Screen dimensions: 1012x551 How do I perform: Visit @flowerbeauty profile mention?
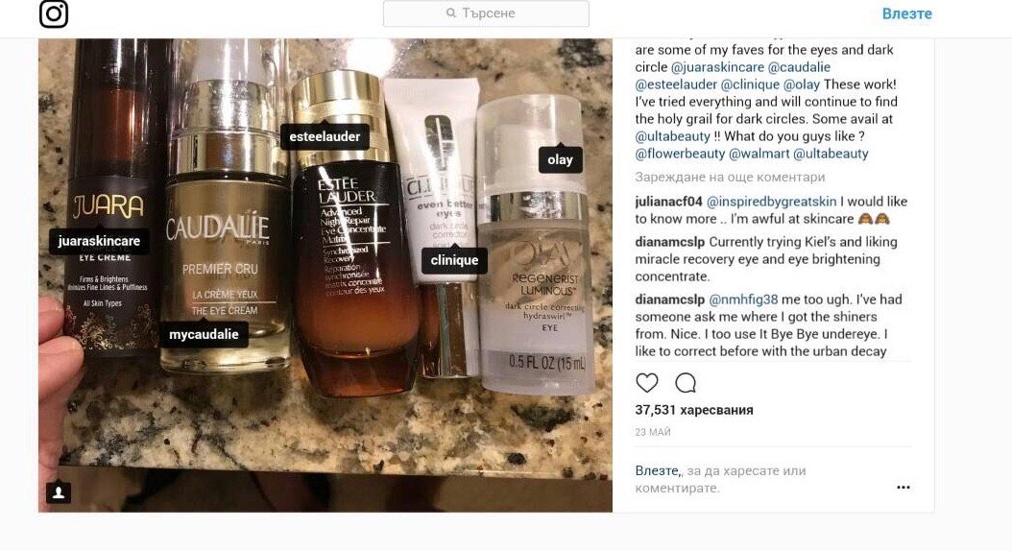coord(680,154)
